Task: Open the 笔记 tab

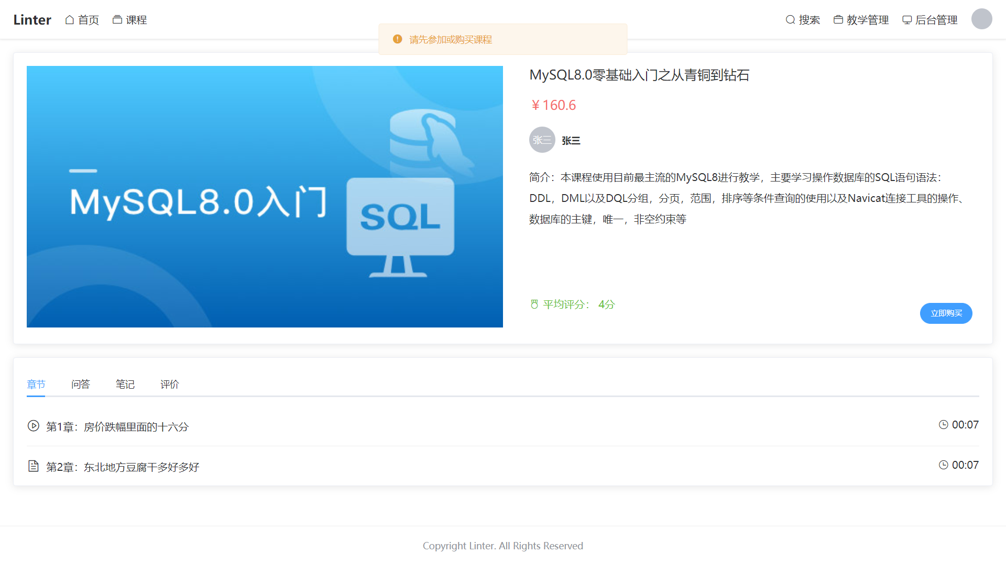Action: (125, 385)
